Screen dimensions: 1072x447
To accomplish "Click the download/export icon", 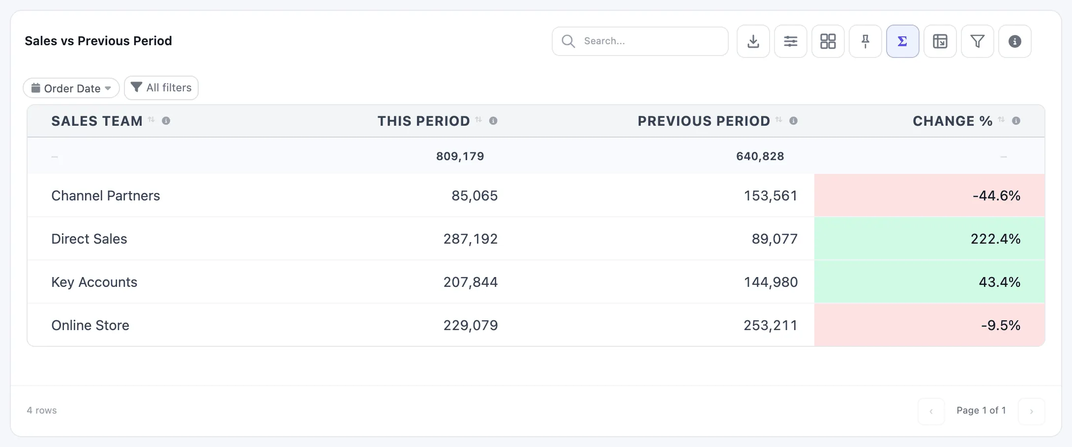I will coord(753,41).
